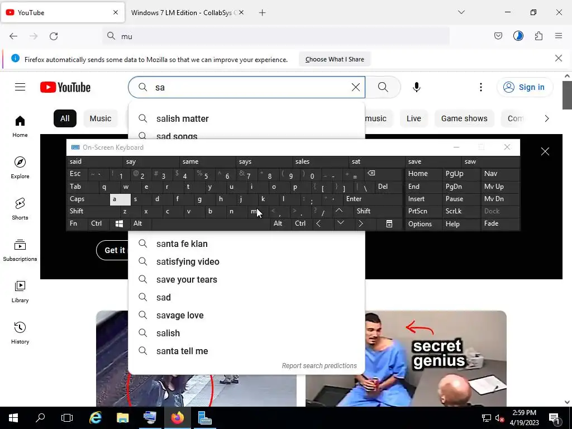Click the Firefox address bar
The width and height of the screenshot is (572, 429).
(276, 36)
